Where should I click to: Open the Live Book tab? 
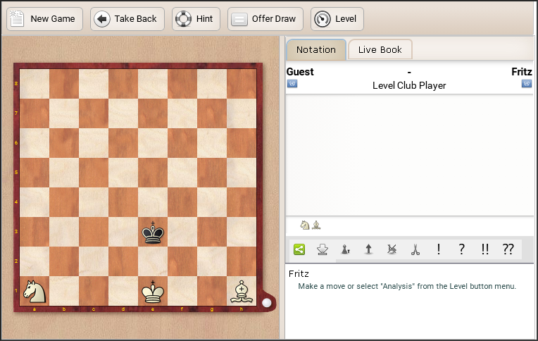[380, 50]
